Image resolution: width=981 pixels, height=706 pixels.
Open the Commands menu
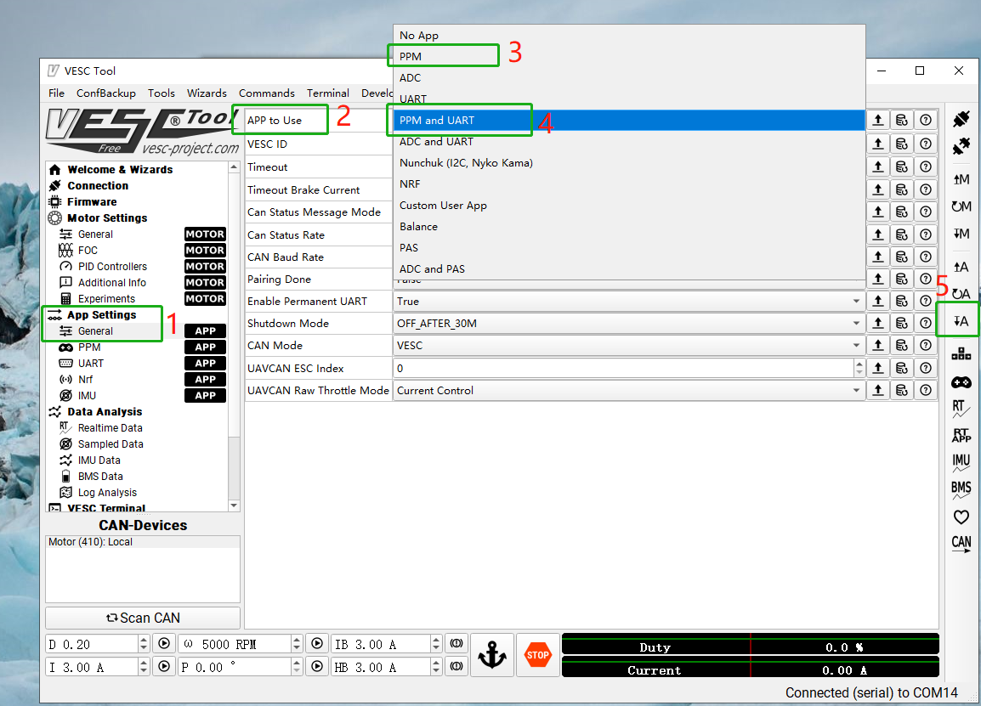coord(267,93)
